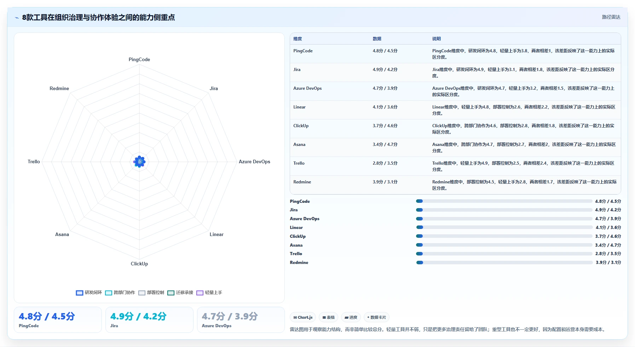Click the Jira axis label on the radar

[x=214, y=88]
